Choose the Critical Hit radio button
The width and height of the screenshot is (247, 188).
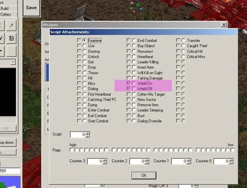[x=183, y=51]
